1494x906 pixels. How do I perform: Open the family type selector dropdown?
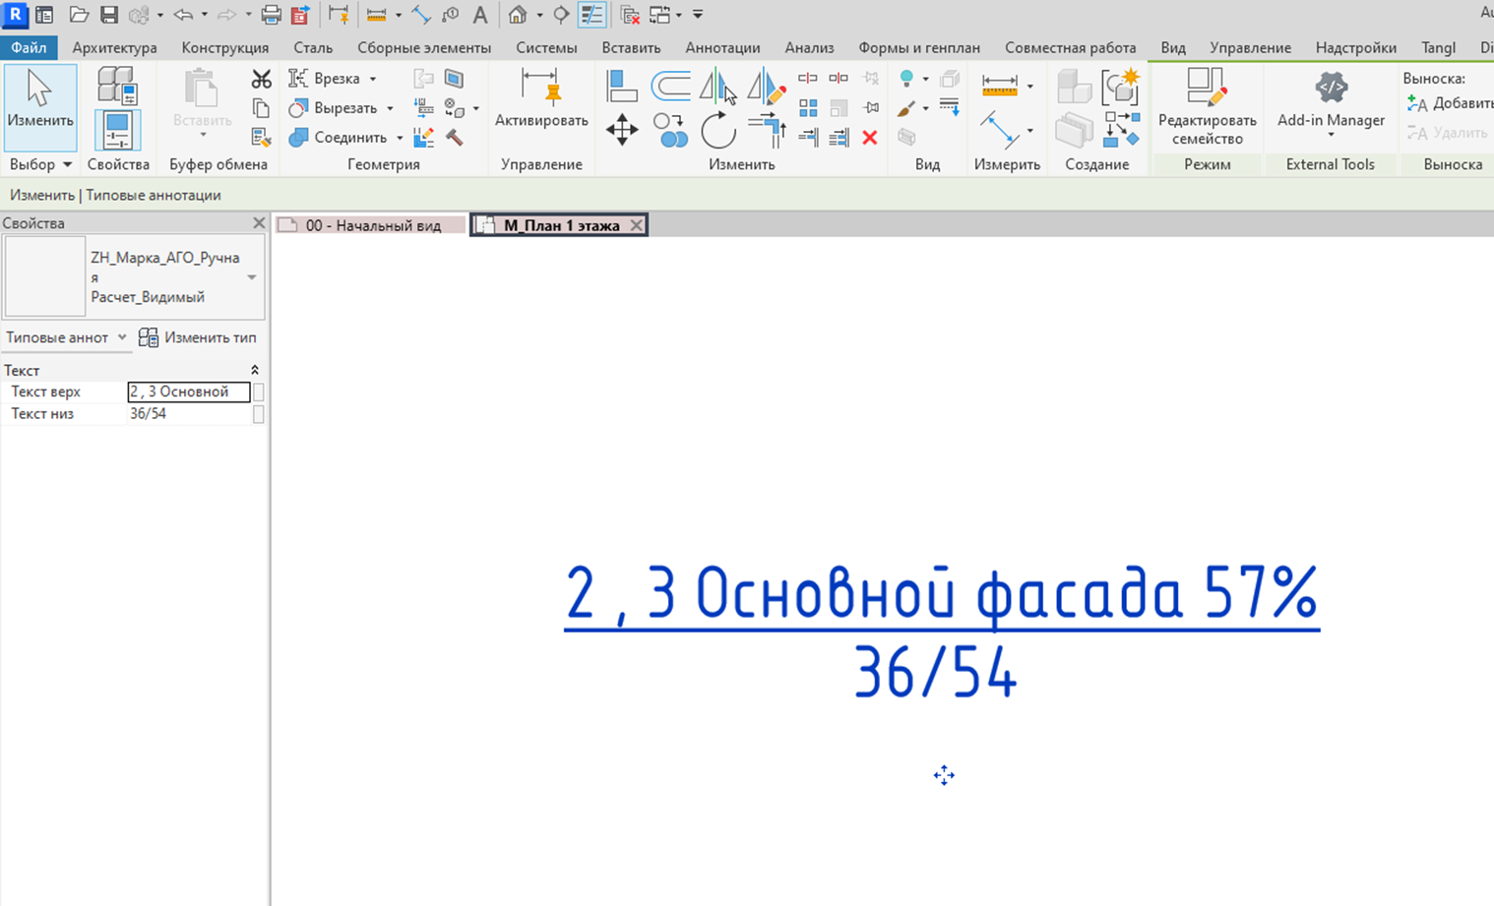click(252, 277)
